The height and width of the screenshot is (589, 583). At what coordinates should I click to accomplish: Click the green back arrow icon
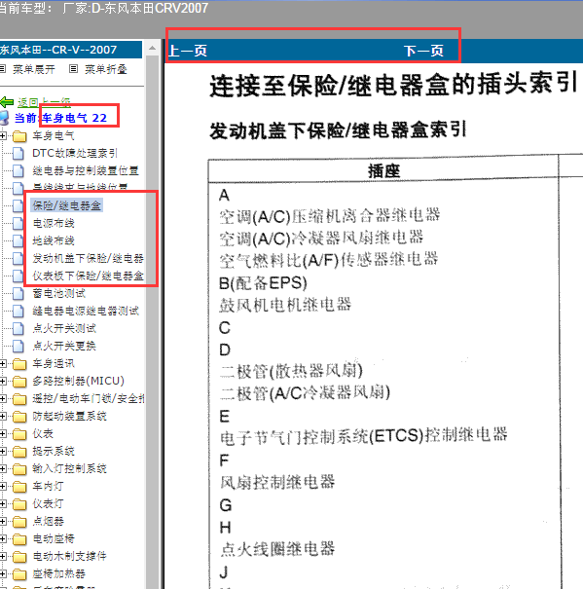click(x=7, y=102)
